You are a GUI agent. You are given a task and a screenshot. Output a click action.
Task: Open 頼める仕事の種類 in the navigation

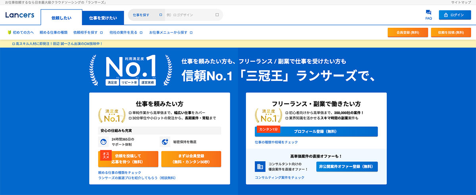pos(54,32)
